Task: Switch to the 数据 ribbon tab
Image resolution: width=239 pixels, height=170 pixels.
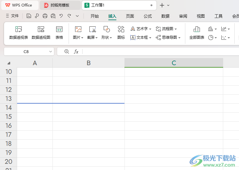Action: 165,16
